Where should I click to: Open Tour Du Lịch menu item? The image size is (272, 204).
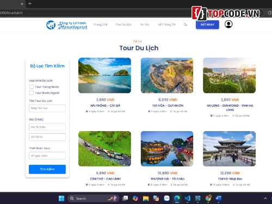(123, 24)
